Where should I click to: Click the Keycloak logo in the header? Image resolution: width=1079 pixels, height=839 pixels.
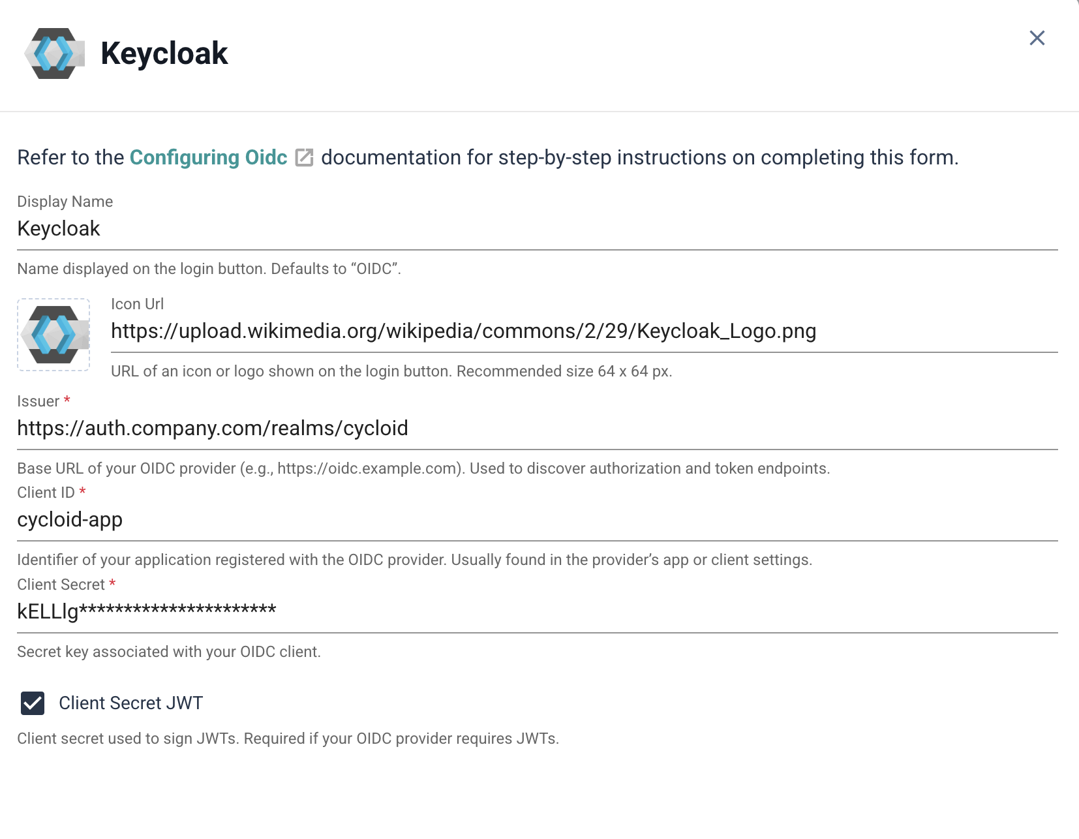(x=54, y=53)
